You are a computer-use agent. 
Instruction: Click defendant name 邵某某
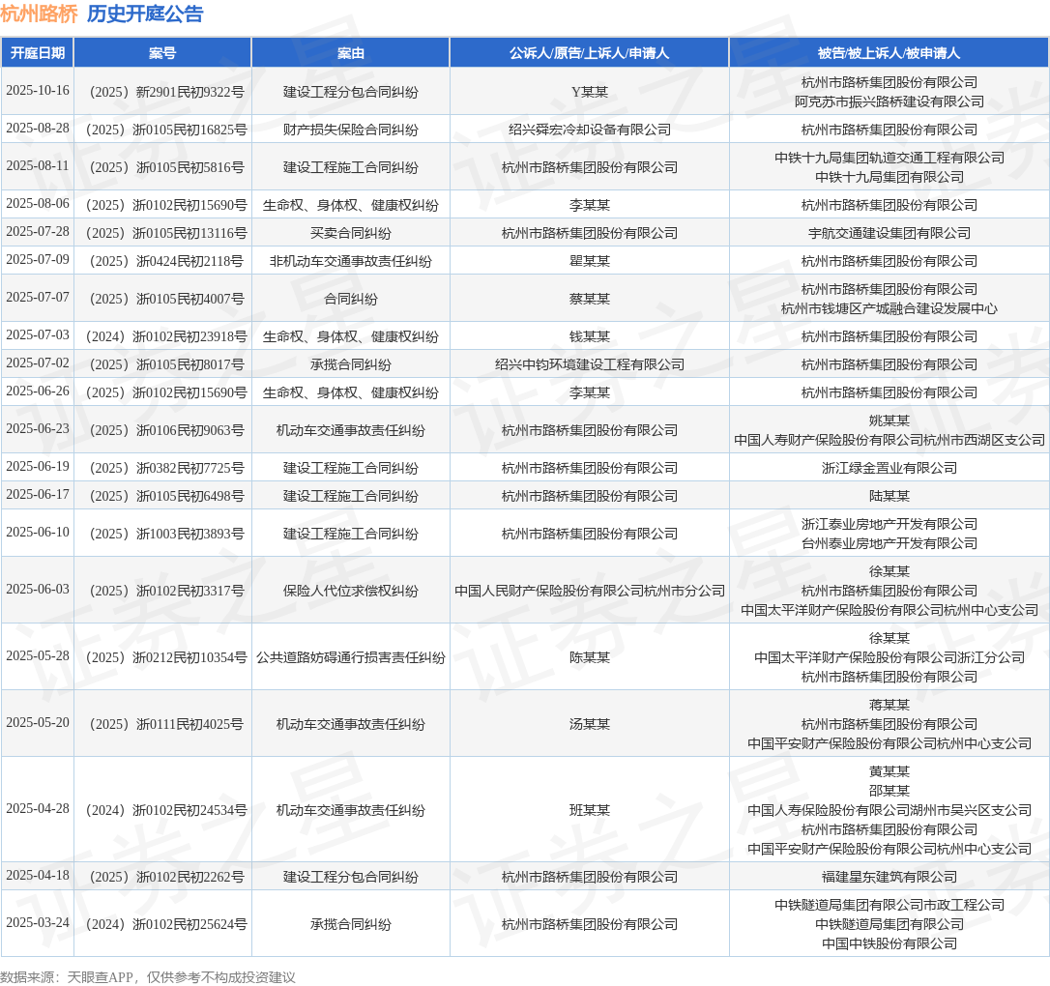tap(890, 791)
